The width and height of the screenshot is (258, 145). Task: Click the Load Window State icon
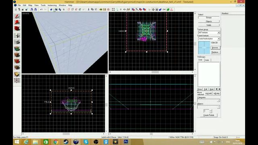click(x=32, y=10)
